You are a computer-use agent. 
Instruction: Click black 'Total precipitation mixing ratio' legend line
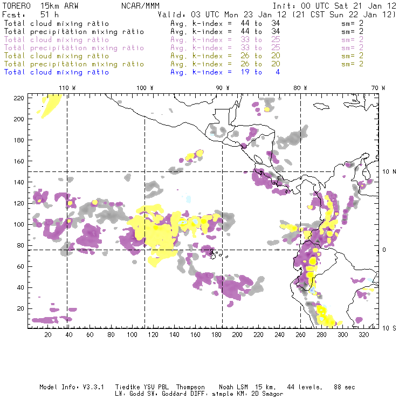pyautogui.click(x=74, y=32)
